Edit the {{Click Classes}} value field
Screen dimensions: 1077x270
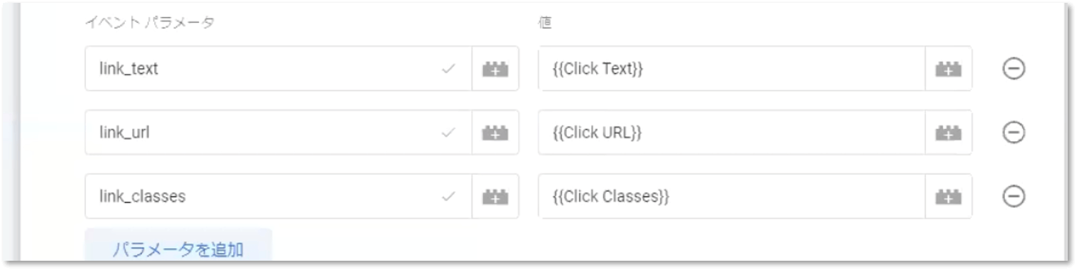(732, 197)
